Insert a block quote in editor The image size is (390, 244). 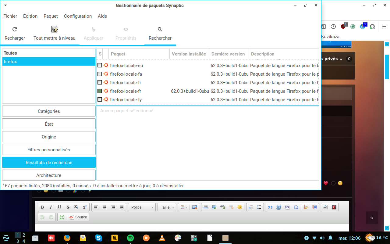coord(270,207)
